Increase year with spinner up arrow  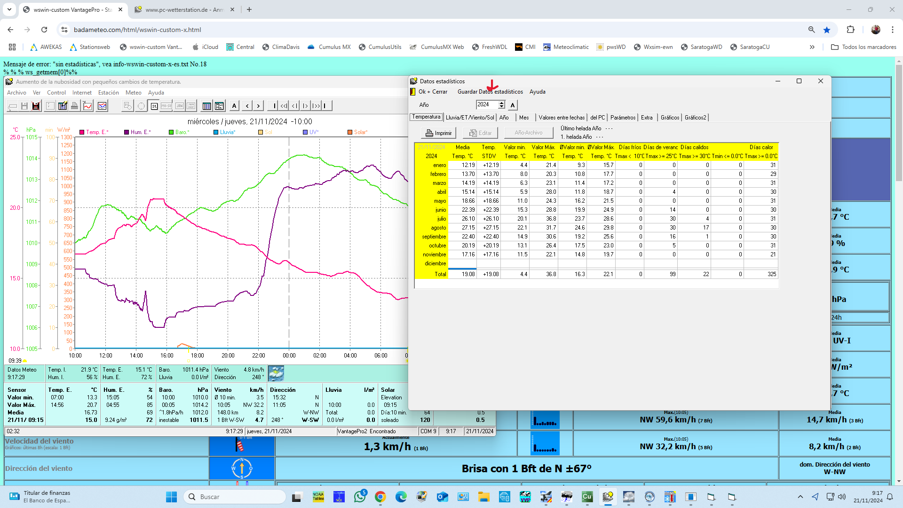tap(501, 103)
